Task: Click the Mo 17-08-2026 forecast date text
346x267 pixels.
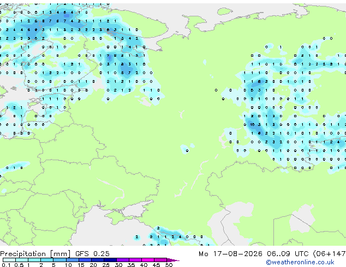Action: point(230,254)
